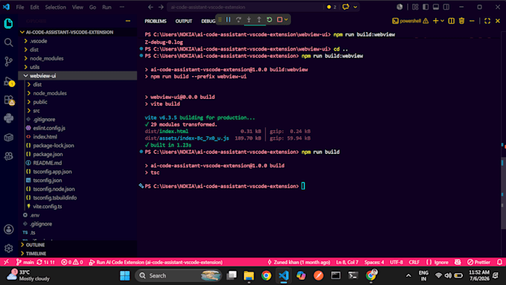Screen dimensions: 506x285
Task: Restart the debug session
Action: coord(269,19)
